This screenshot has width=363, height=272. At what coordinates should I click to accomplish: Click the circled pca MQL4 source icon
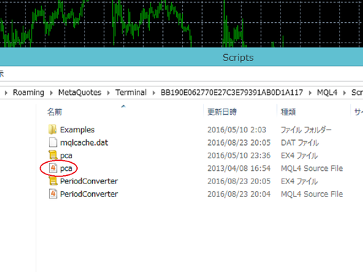(53, 168)
